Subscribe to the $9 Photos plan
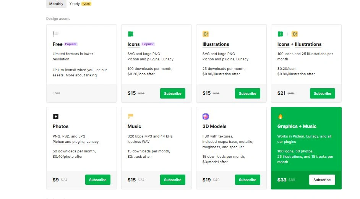This screenshot has height=199, width=360. [x=98, y=180]
